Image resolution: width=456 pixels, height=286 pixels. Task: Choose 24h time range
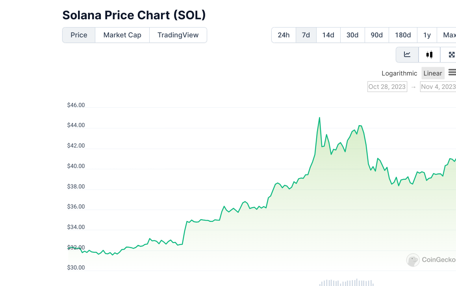pyautogui.click(x=284, y=35)
